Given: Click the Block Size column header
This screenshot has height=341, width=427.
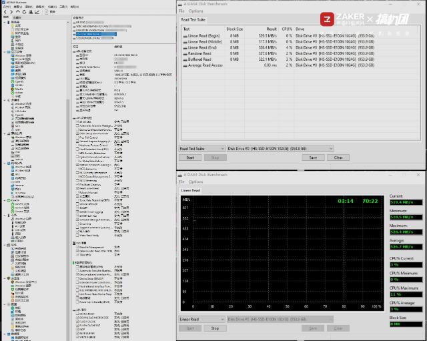Looking at the screenshot, I should click(234, 29).
